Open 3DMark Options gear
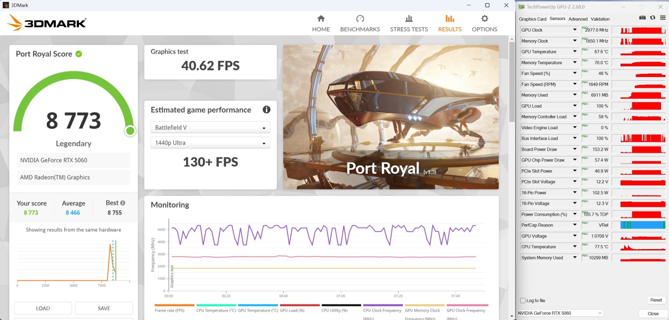 (484, 24)
